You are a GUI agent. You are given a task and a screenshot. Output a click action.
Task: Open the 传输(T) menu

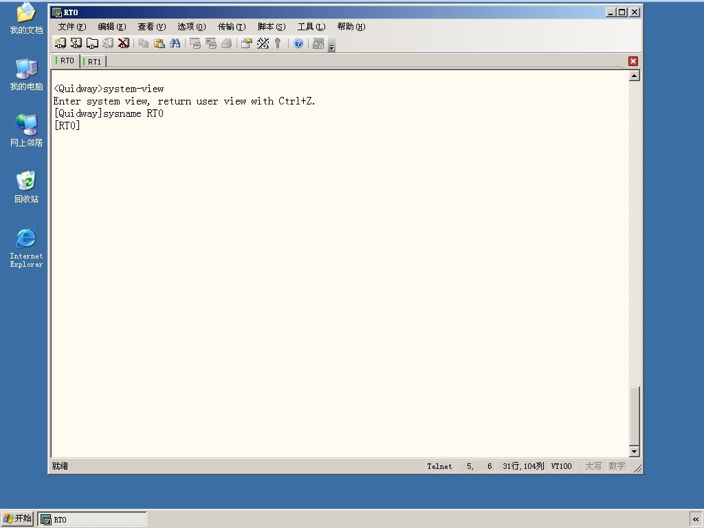[x=232, y=27]
